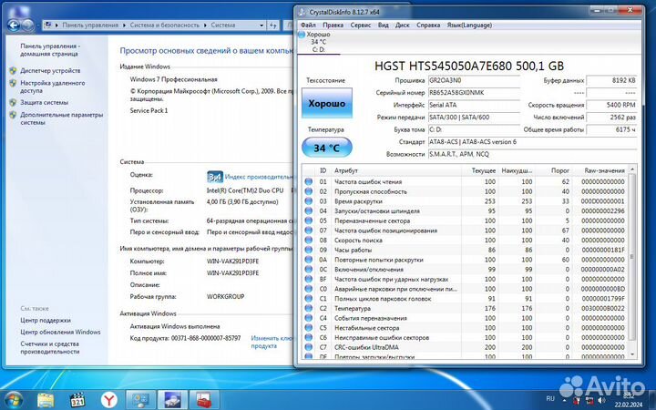Open Центр поддержки link
Viewport: 656px width, 410px height.
[x=46, y=320]
